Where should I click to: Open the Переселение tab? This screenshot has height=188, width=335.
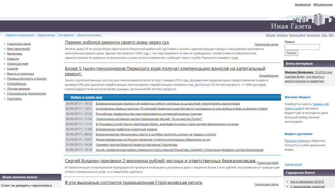[46, 35]
